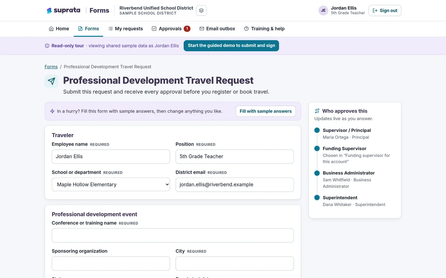Click the Updates live as you answer text

344,119
